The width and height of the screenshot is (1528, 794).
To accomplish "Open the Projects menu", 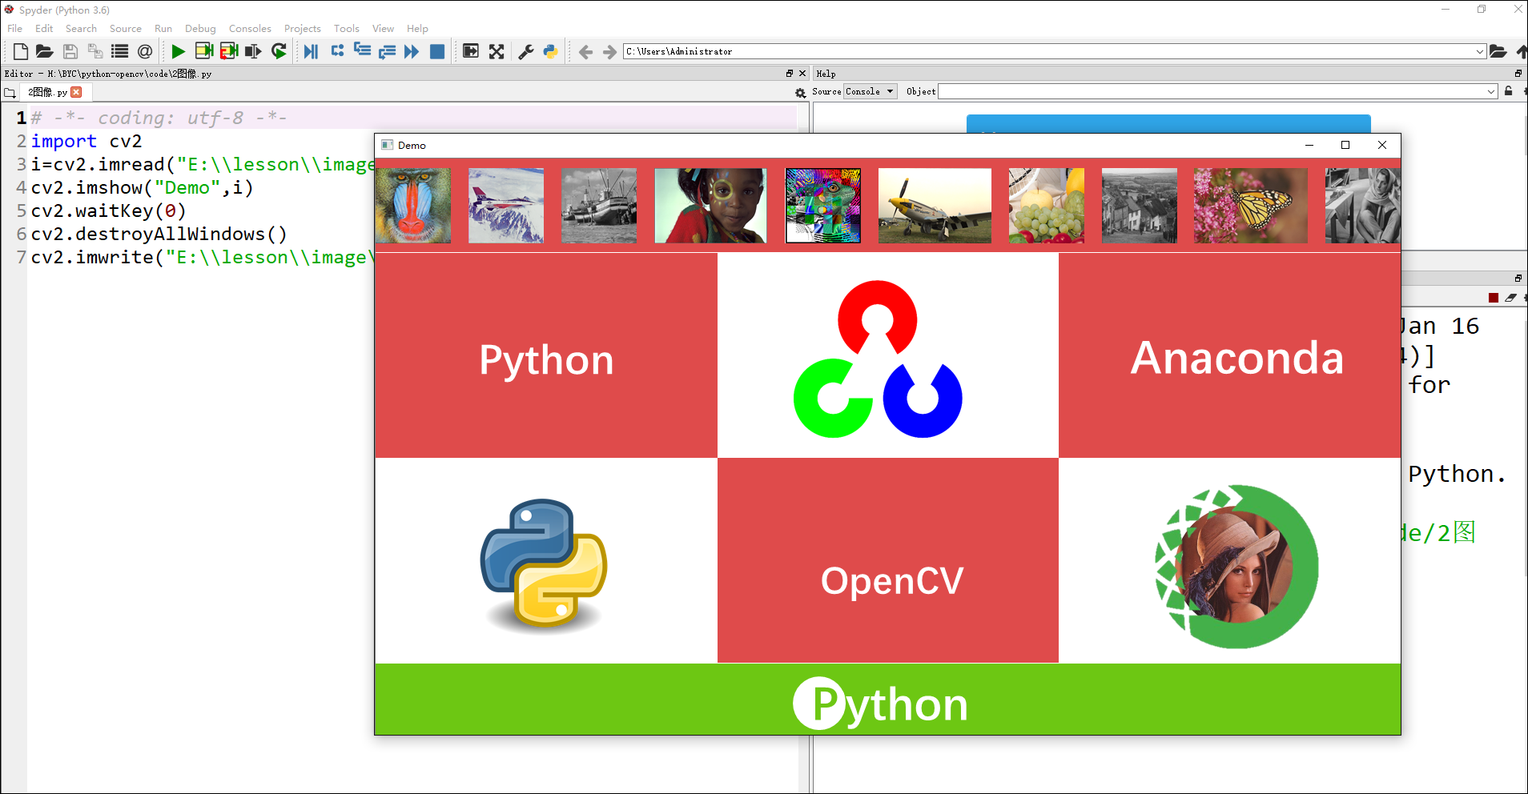I will [302, 28].
